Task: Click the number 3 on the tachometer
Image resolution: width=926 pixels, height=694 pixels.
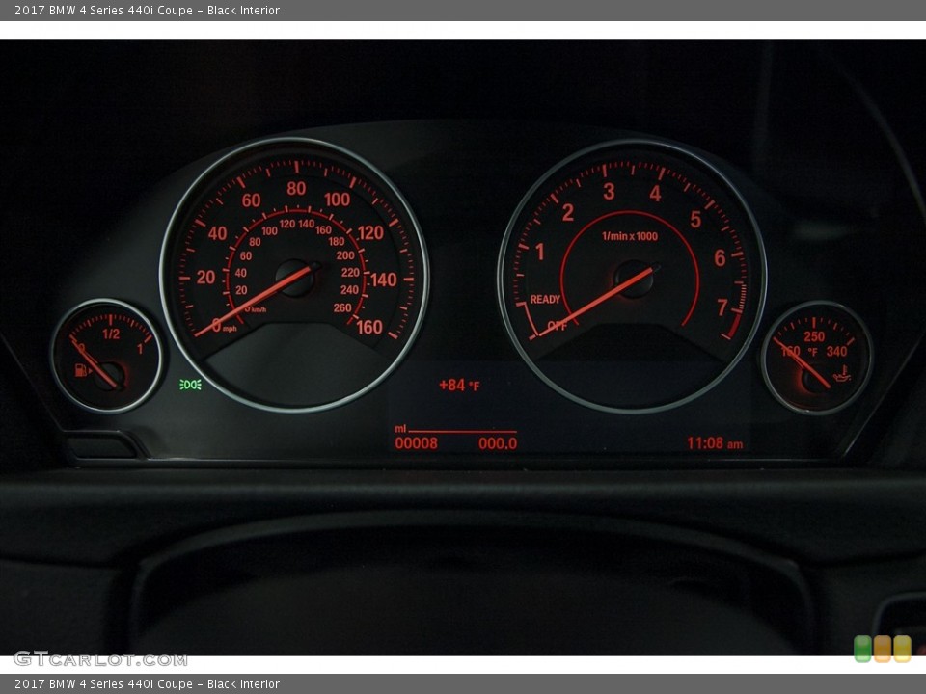Action: (609, 191)
